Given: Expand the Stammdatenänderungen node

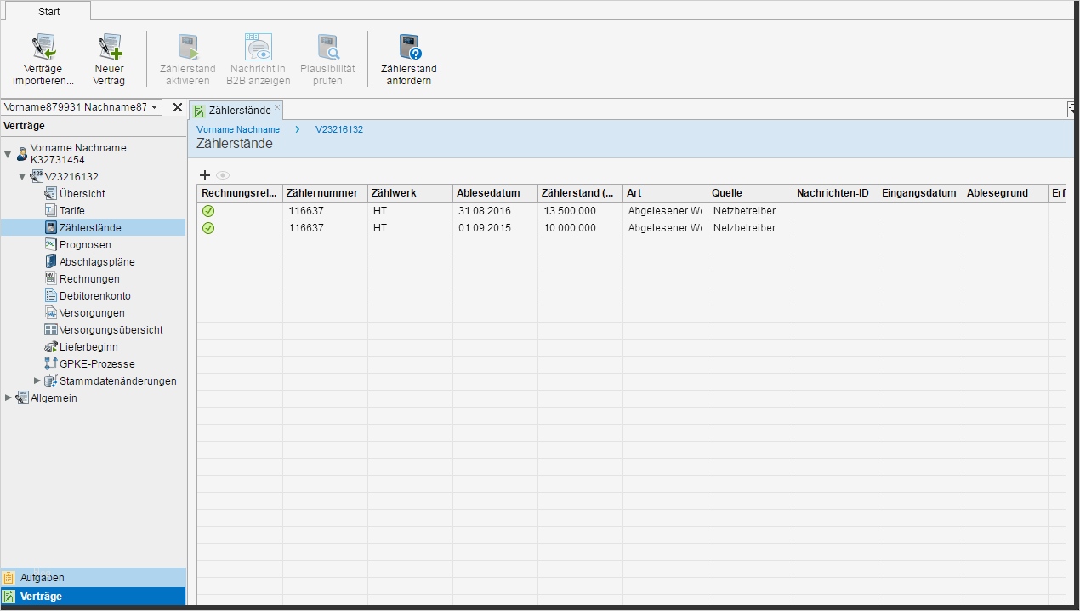Looking at the screenshot, I should (37, 380).
